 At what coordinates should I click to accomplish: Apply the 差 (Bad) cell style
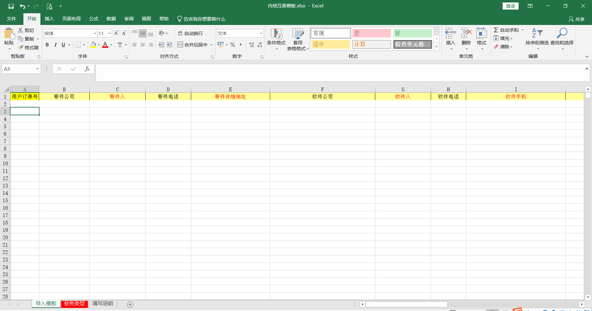pyautogui.click(x=372, y=33)
